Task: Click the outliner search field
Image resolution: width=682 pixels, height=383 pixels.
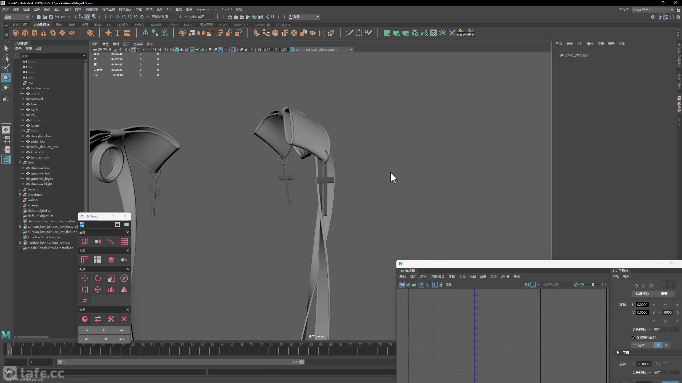Action: (53, 56)
